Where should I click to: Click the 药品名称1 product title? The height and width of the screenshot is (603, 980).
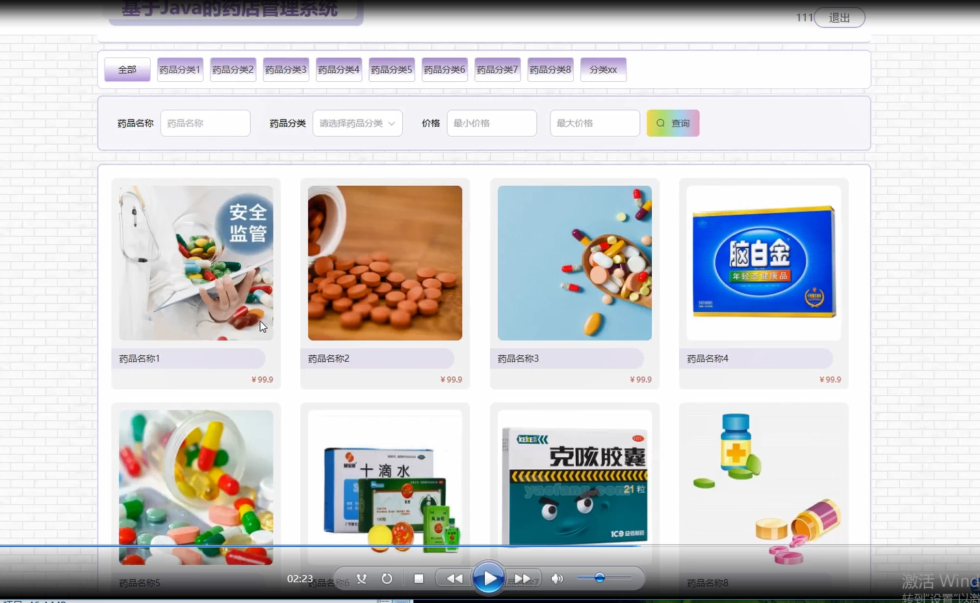139,359
